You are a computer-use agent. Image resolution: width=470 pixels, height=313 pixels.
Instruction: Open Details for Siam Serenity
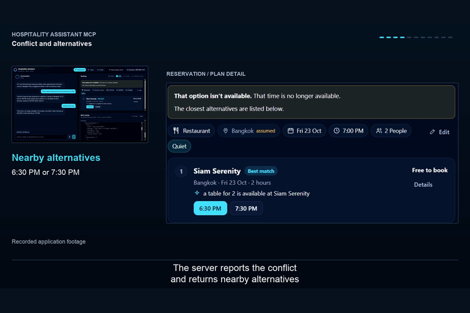click(x=423, y=185)
